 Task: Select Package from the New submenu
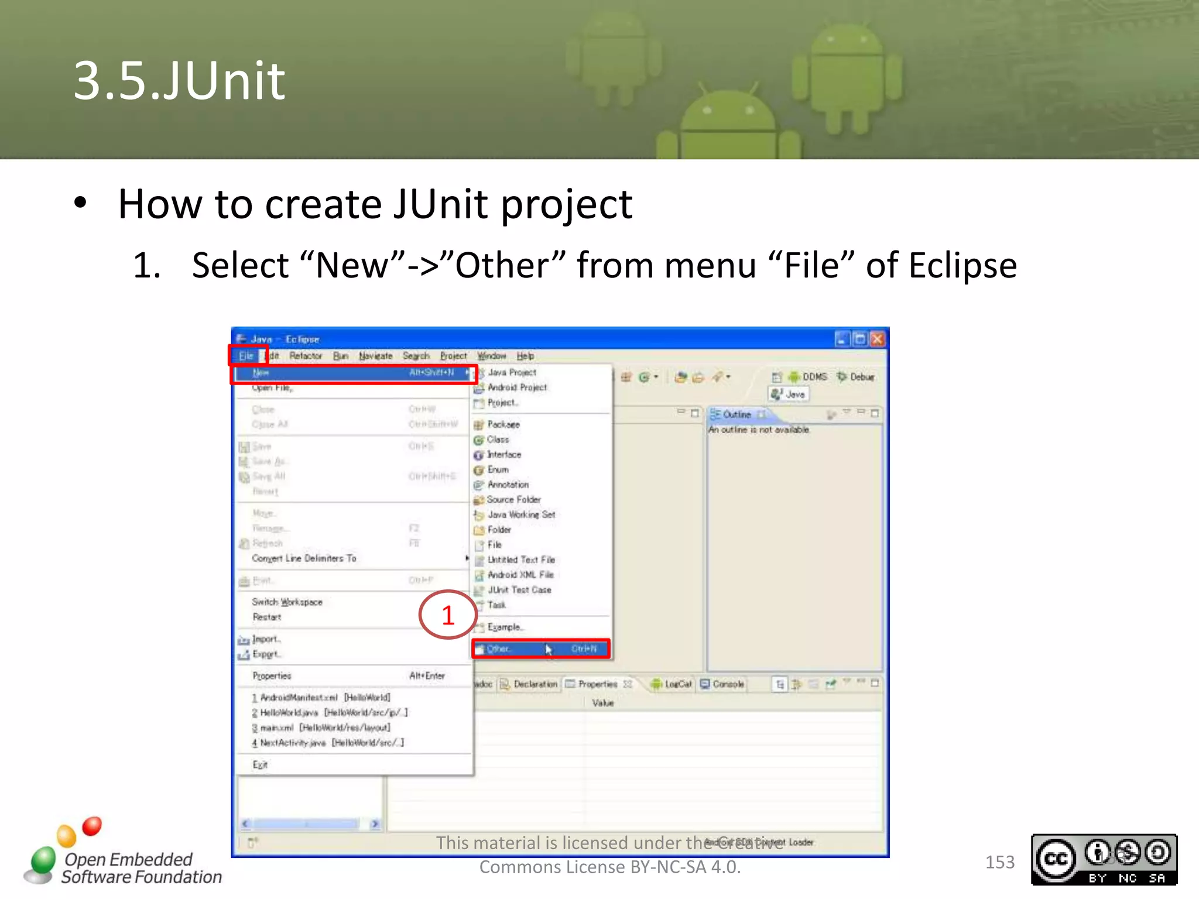pyautogui.click(x=541, y=424)
